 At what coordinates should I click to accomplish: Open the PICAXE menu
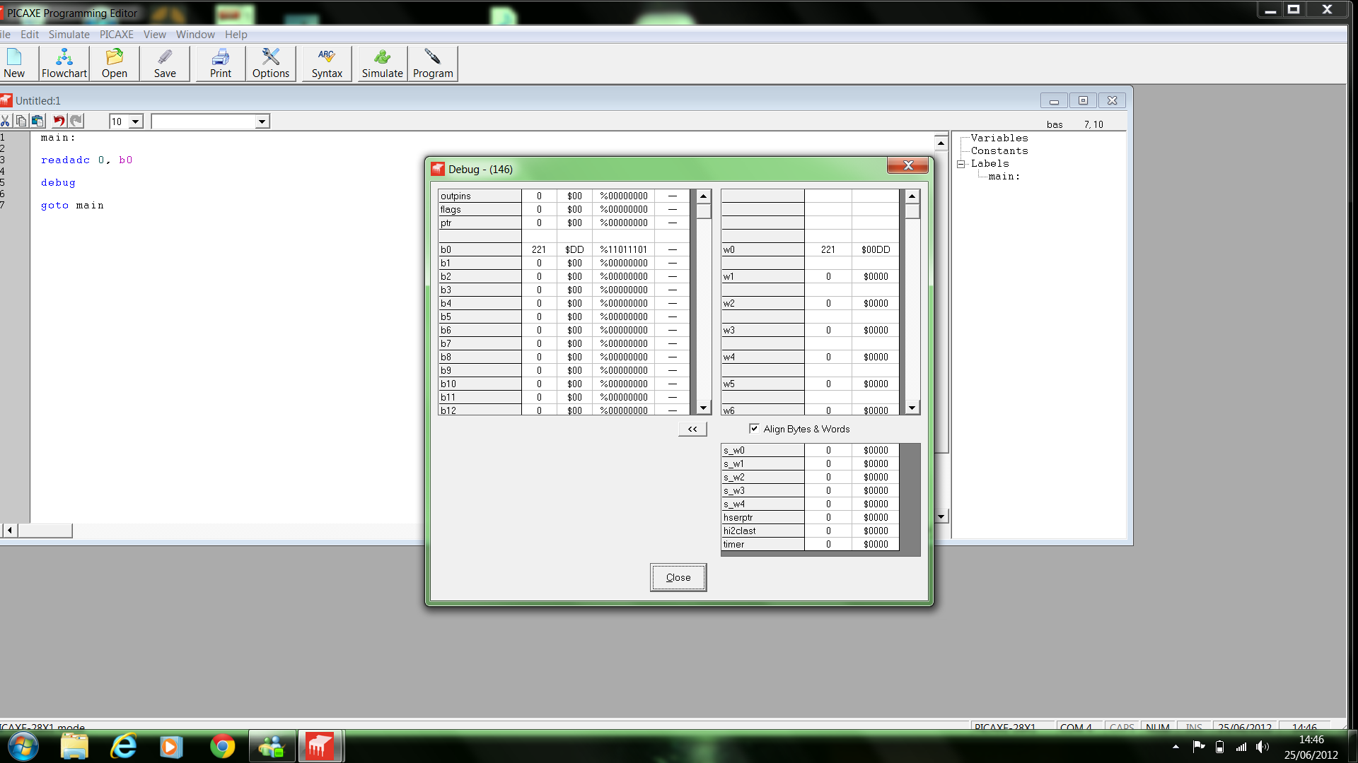tap(117, 35)
